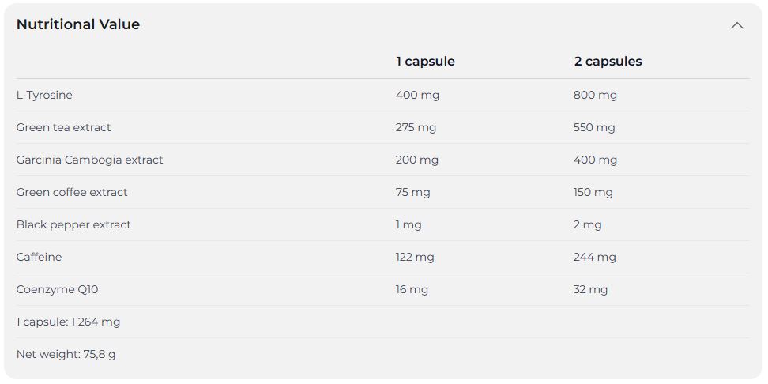The width and height of the screenshot is (768, 384).
Task: Select the 2 capsules column header
Action: coord(608,61)
